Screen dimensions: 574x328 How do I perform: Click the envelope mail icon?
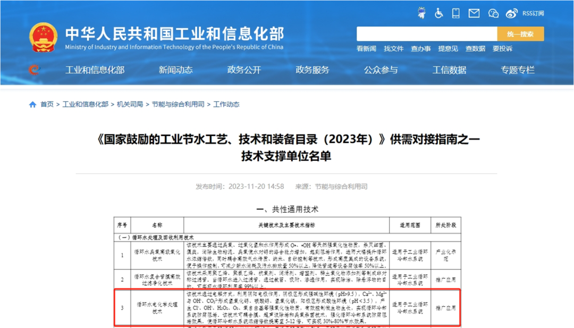474,13
